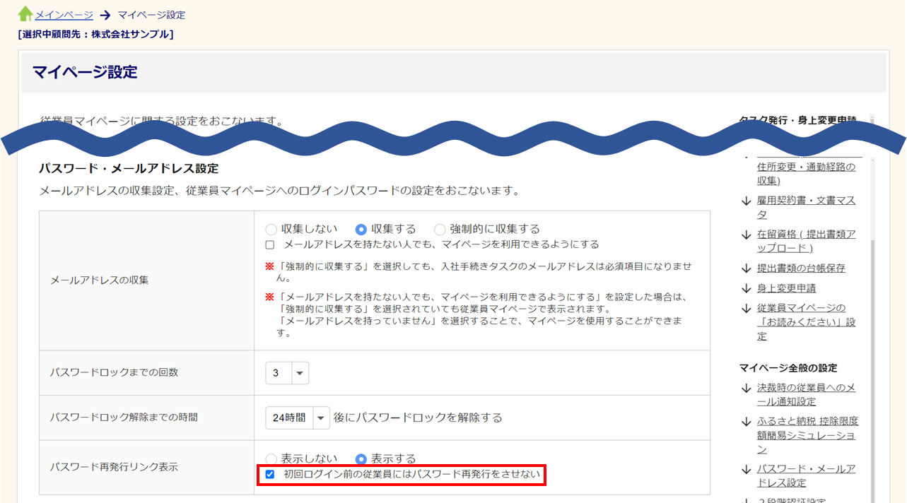Viewport: 907px width, 503px height.
Task: Open the メインページ breadcrumb link
Action: 64,14
